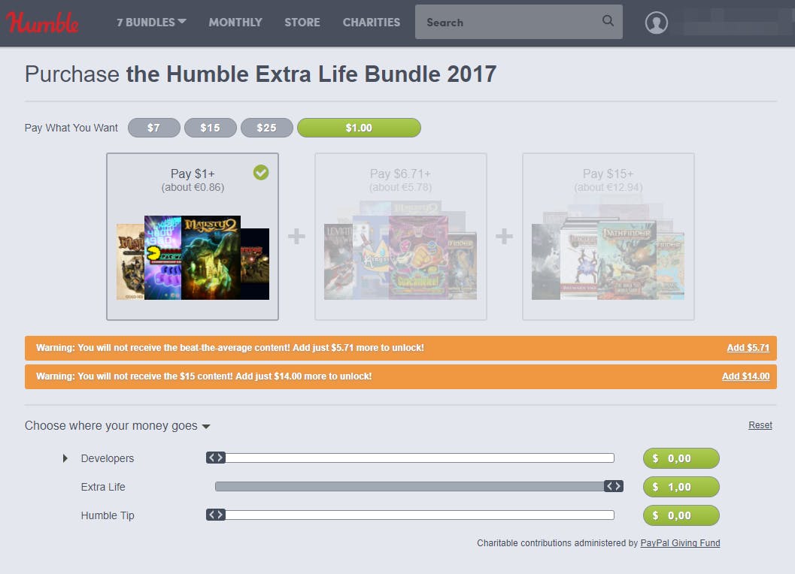This screenshot has height=574, width=795.
Task: Click the Pac-Man game cover image
Action: (x=162, y=258)
